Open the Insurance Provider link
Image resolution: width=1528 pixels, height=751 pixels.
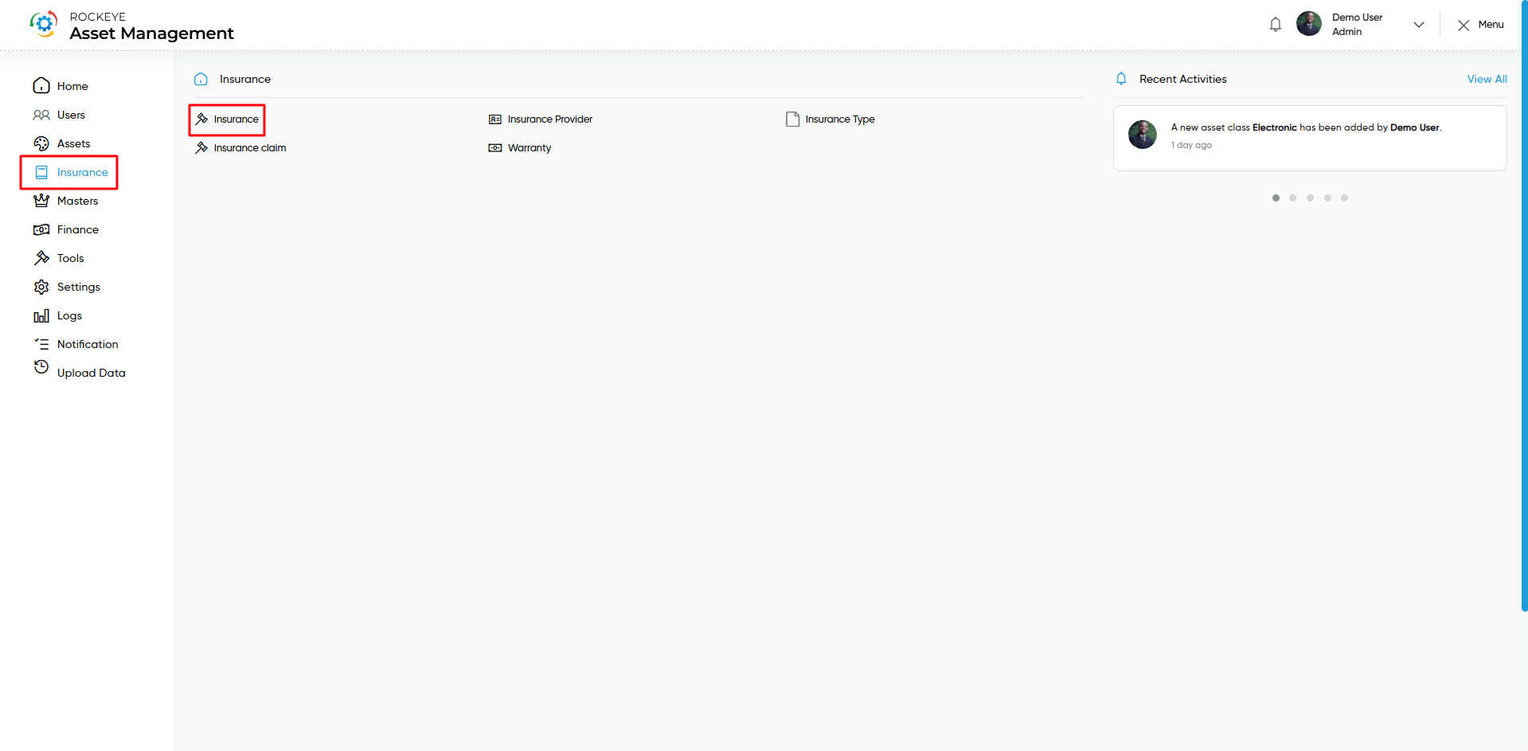tap(549, 119)
